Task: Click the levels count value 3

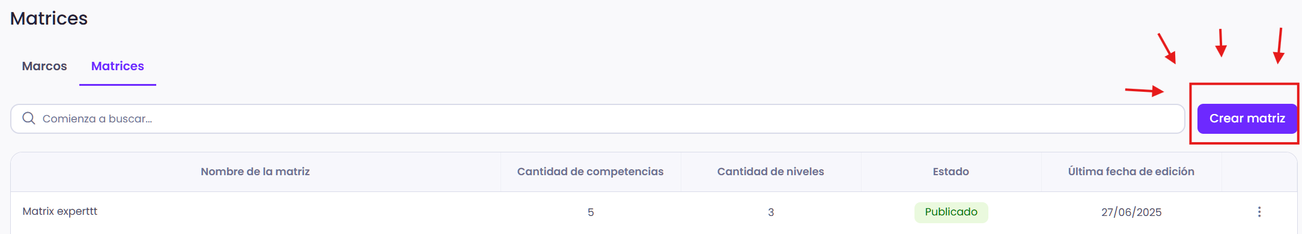Action: (771, 212)
